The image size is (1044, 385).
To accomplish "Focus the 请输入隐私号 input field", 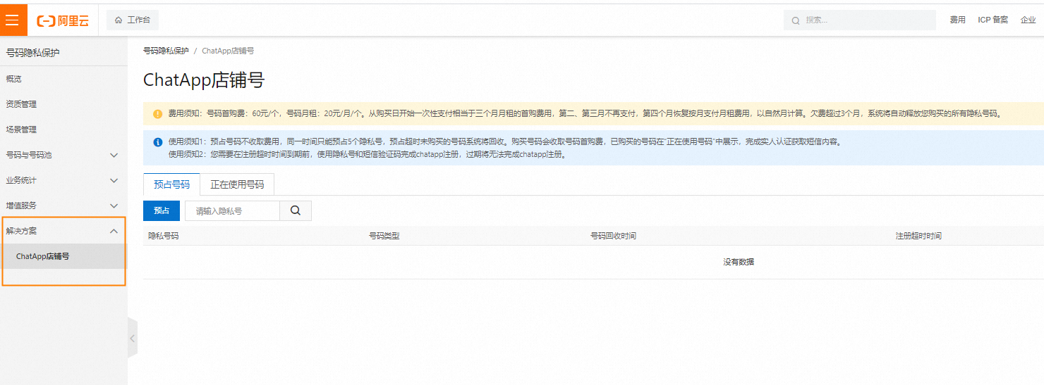I will (x=232, y=210).
